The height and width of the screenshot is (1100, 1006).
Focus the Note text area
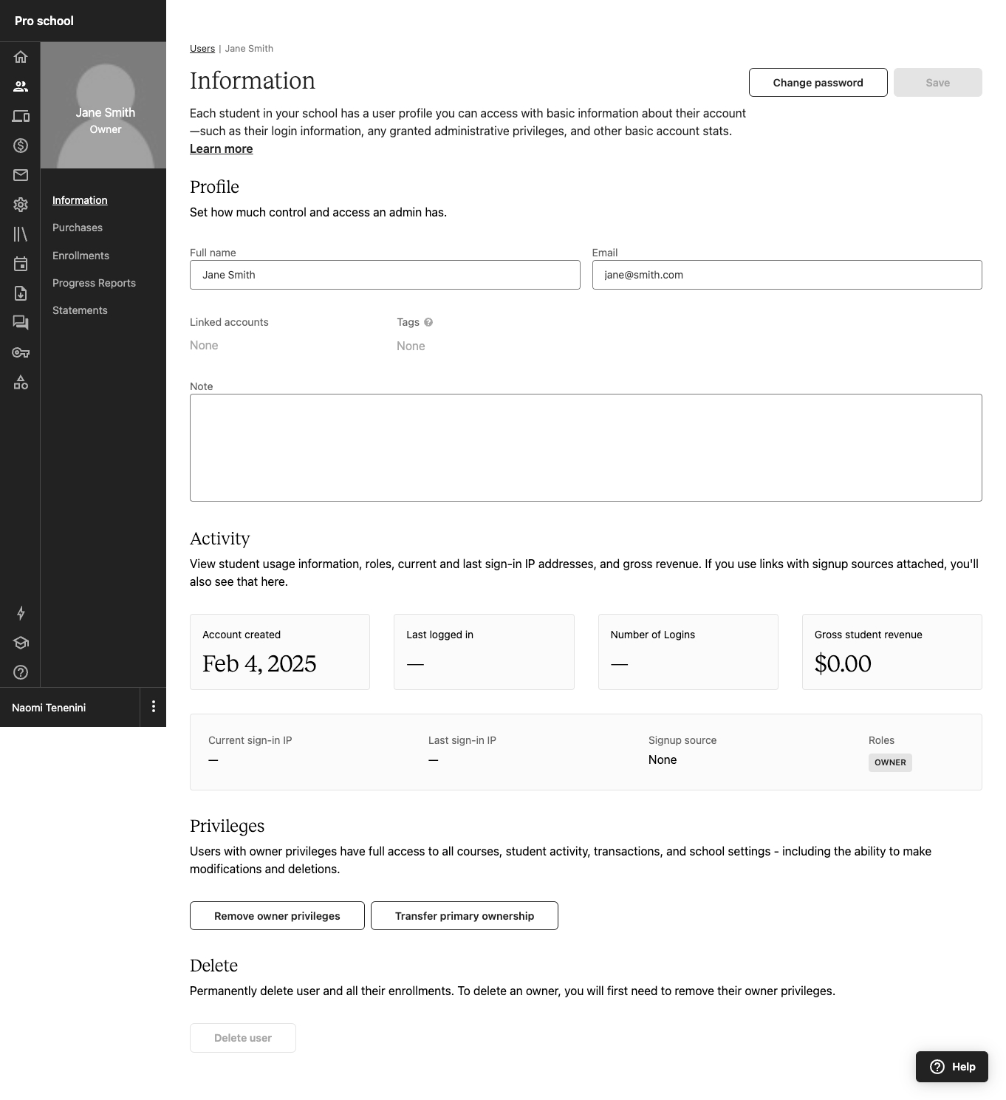(586, 448)
